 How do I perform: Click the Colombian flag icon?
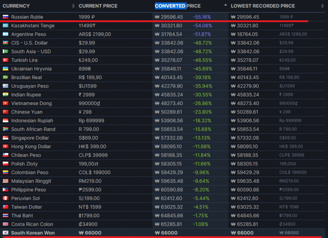click(5, 172)
